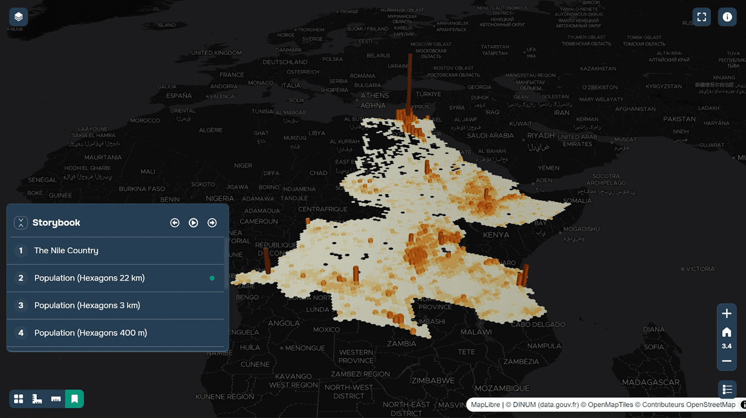Select The Nile Country story
Screen dimensions: 746x418
point(66,251)
